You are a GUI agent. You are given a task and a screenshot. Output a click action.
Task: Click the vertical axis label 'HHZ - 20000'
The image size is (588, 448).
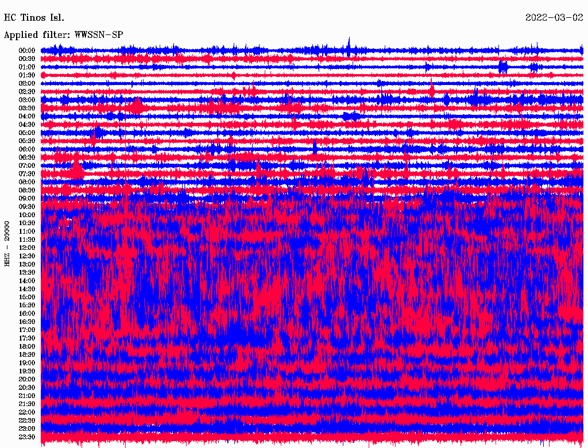tap(7, 244)
